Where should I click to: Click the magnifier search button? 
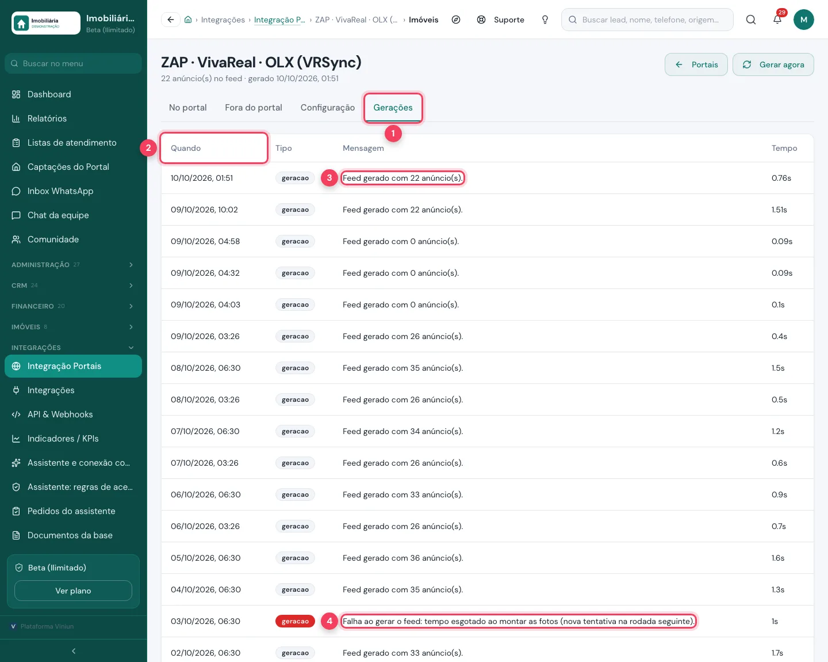751,20
